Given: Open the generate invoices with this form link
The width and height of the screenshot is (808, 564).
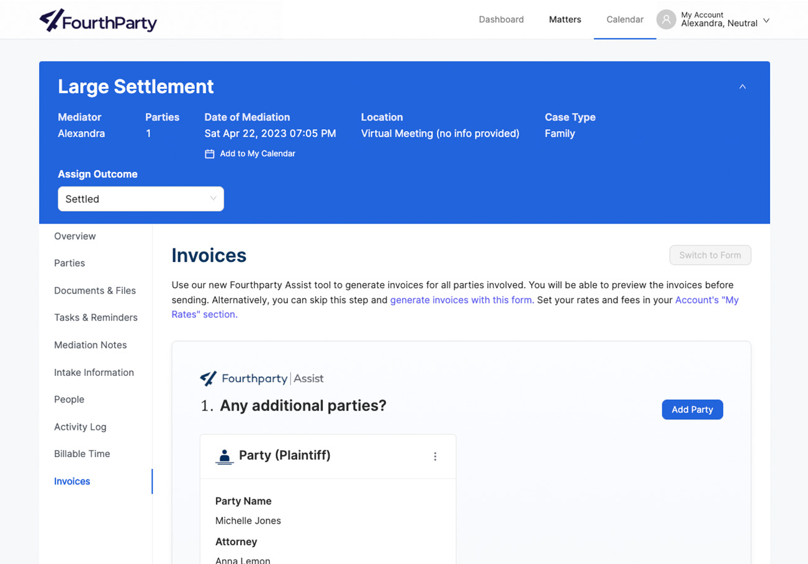Looking at the screenshot, I should tap(460, 300).
